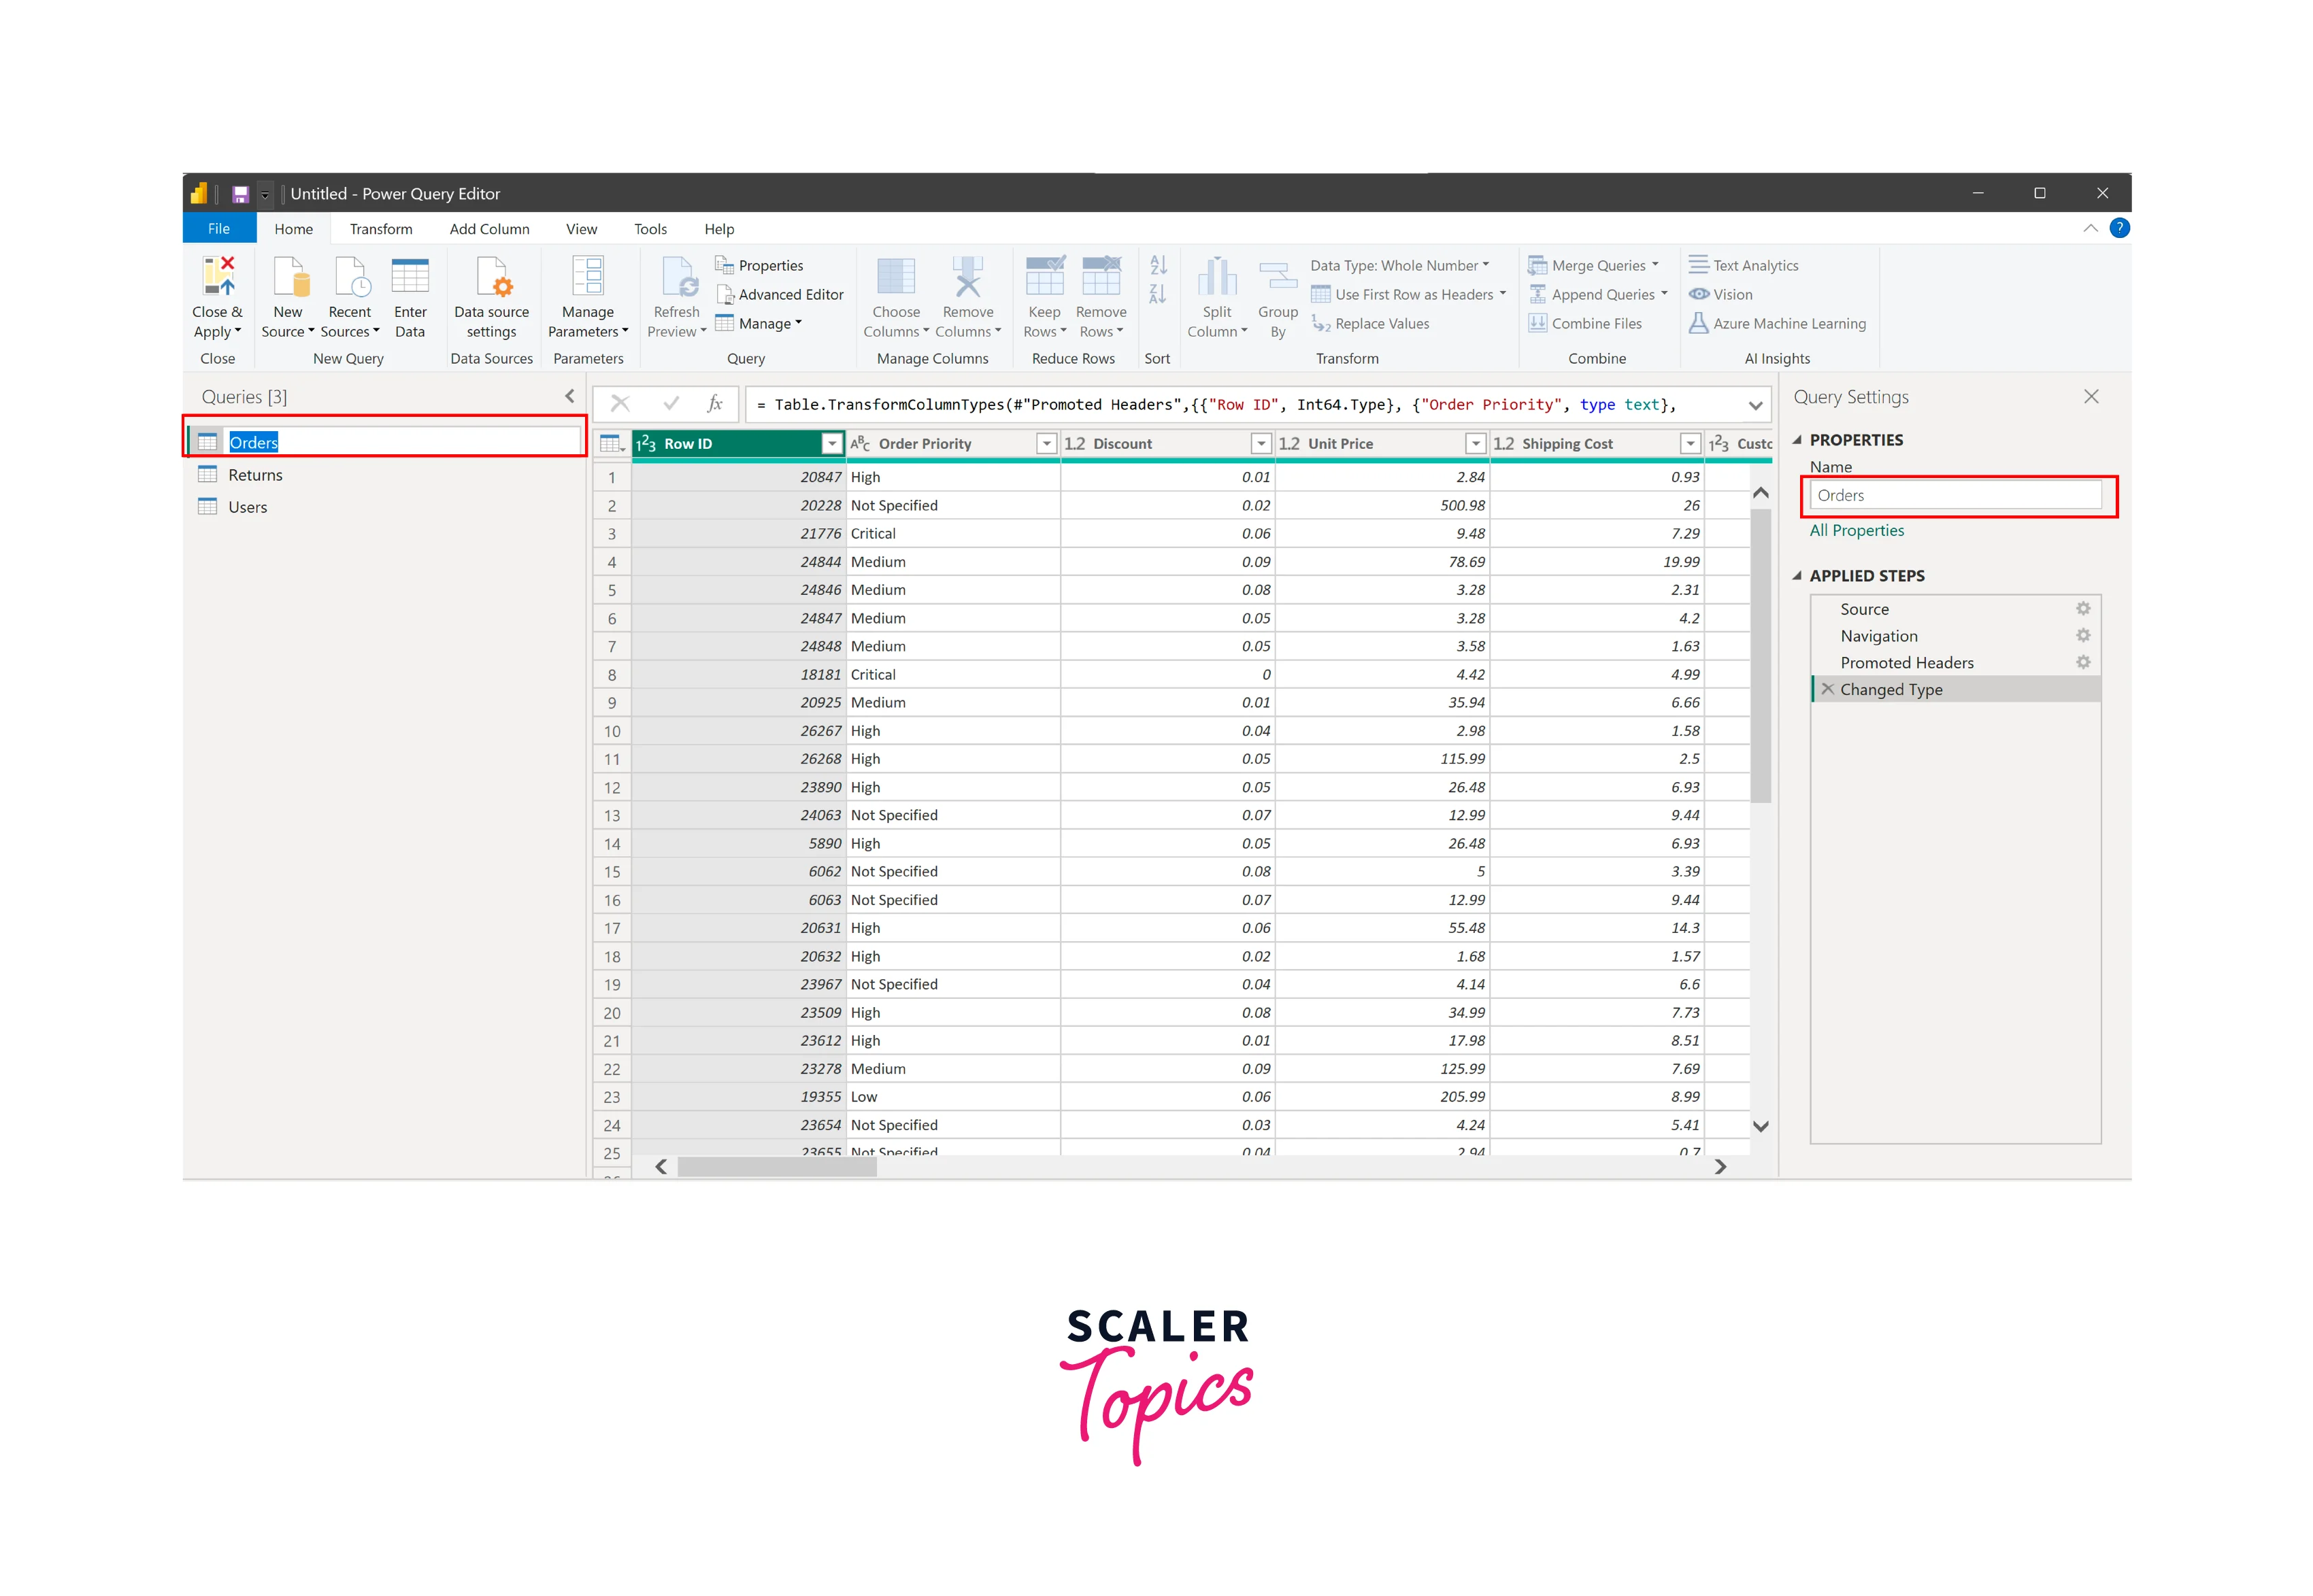The image size is (2313, 1596).
Task: Collapse the PROPERTIES section
Action: pyautogui.click(x=1797, y=440)
